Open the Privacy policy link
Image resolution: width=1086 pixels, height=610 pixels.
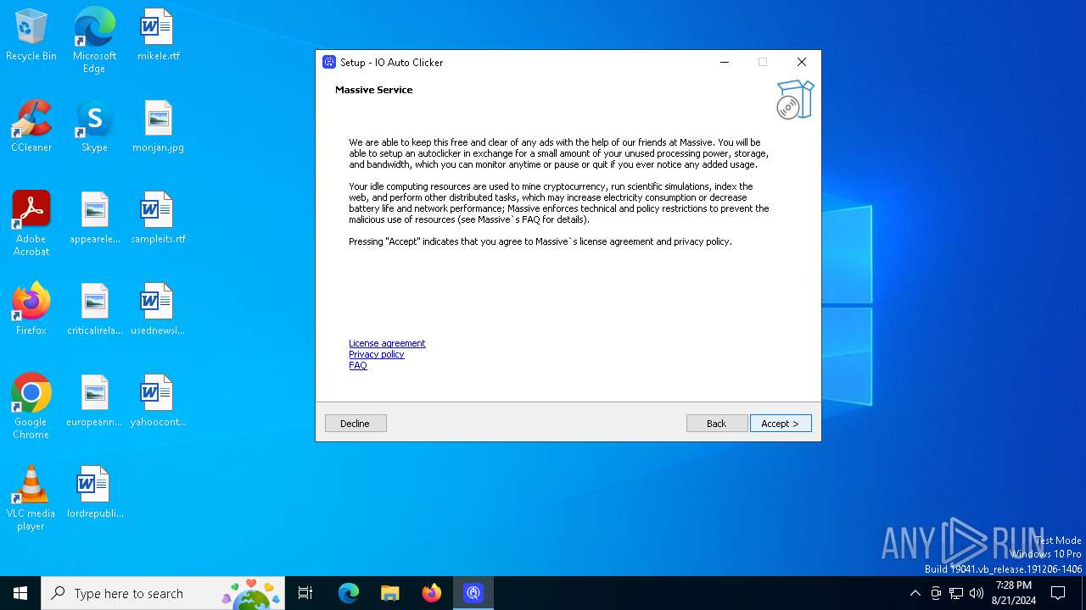click(377, 354)
